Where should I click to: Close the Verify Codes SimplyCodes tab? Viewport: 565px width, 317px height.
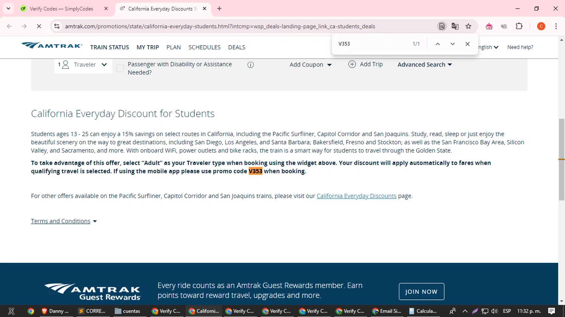tap(106, 9)
